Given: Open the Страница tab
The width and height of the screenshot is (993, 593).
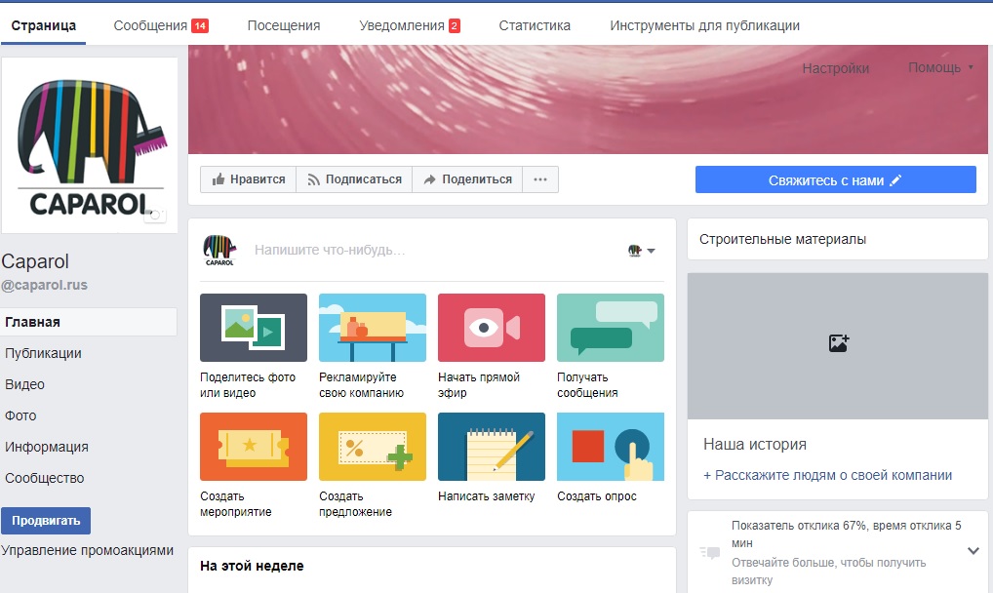Looking at the screenshot, I should (44, 26).
